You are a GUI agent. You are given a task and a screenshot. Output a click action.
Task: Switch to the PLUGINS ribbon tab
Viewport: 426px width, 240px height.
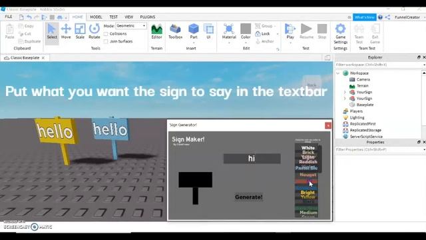(148, 17)
